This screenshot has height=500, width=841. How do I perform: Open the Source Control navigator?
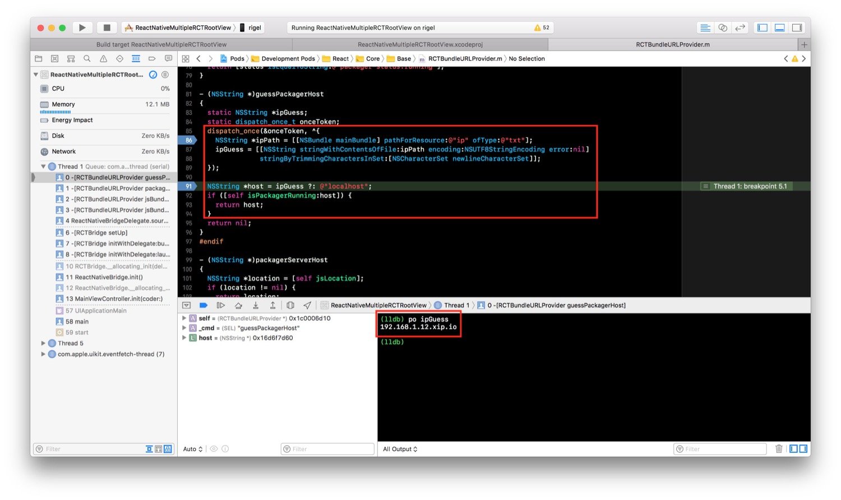tap(54, 58)
